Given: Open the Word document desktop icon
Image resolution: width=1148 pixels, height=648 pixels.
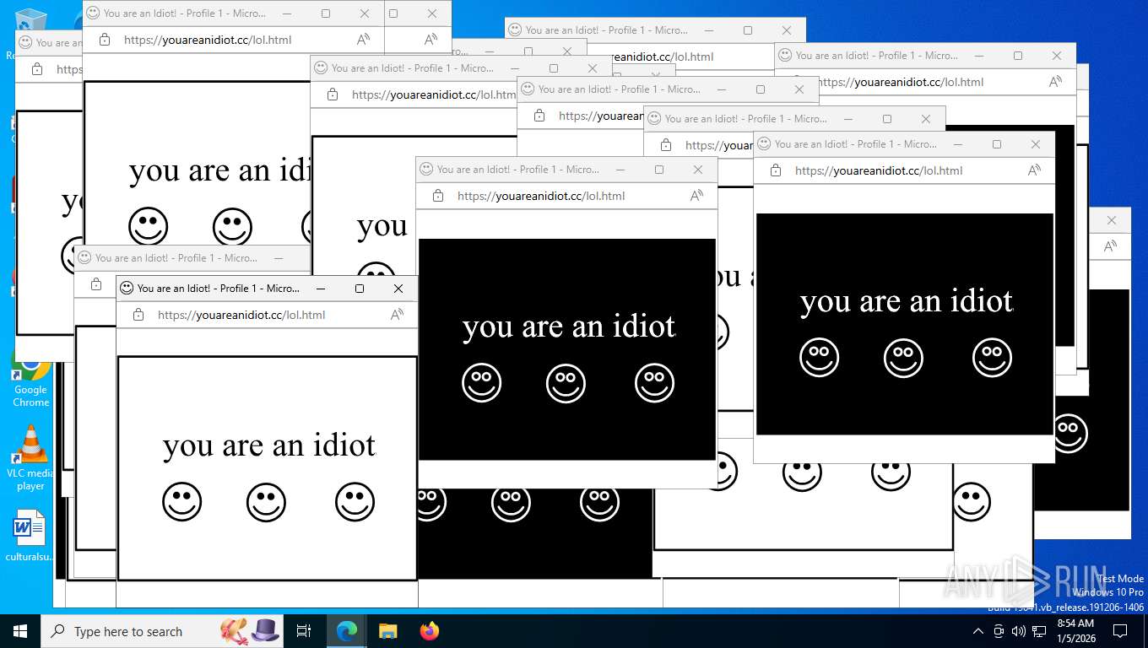Looking at the screenshot, I should coord(30,535).
